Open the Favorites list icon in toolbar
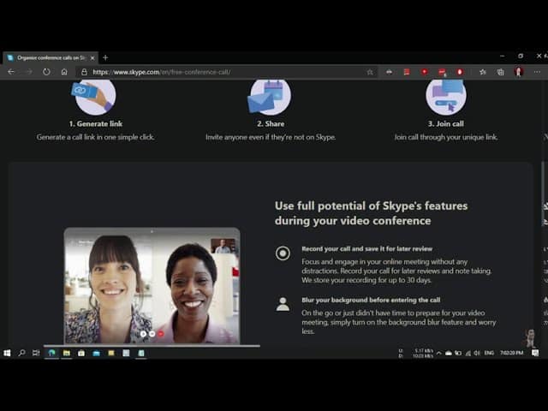The width and height of the screenshot is (548, 411). click(x=483, y=72)
